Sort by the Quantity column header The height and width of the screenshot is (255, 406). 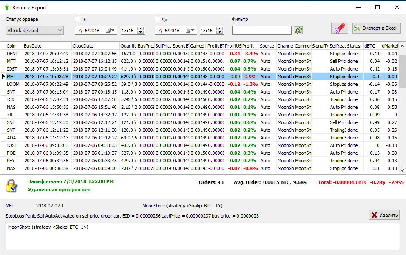[x=128, y=46]
